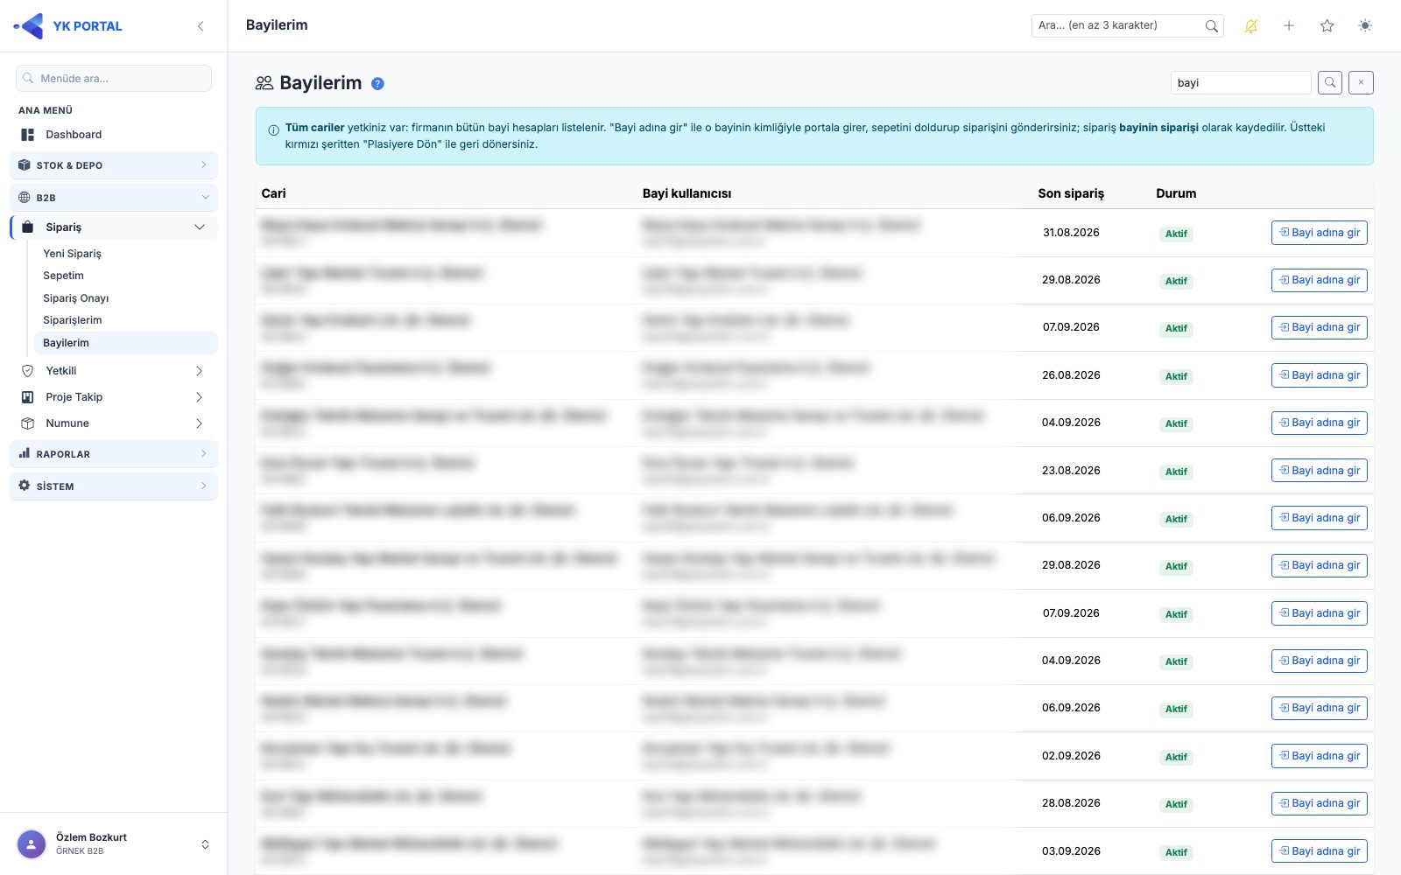Click Bayi adına gir for the 31.08.2026 row
The height and width of the screenshot is (875, 1401).
(1319, 233)
